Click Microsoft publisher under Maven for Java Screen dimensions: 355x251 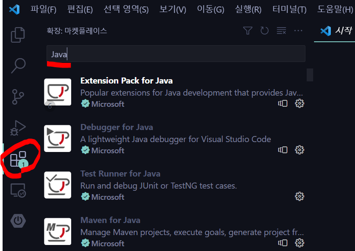(x=108, y=244)
